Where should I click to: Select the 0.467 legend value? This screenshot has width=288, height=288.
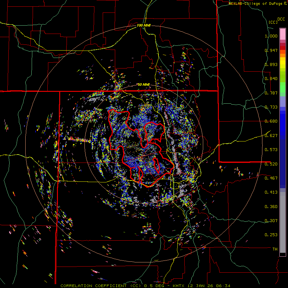271,178
